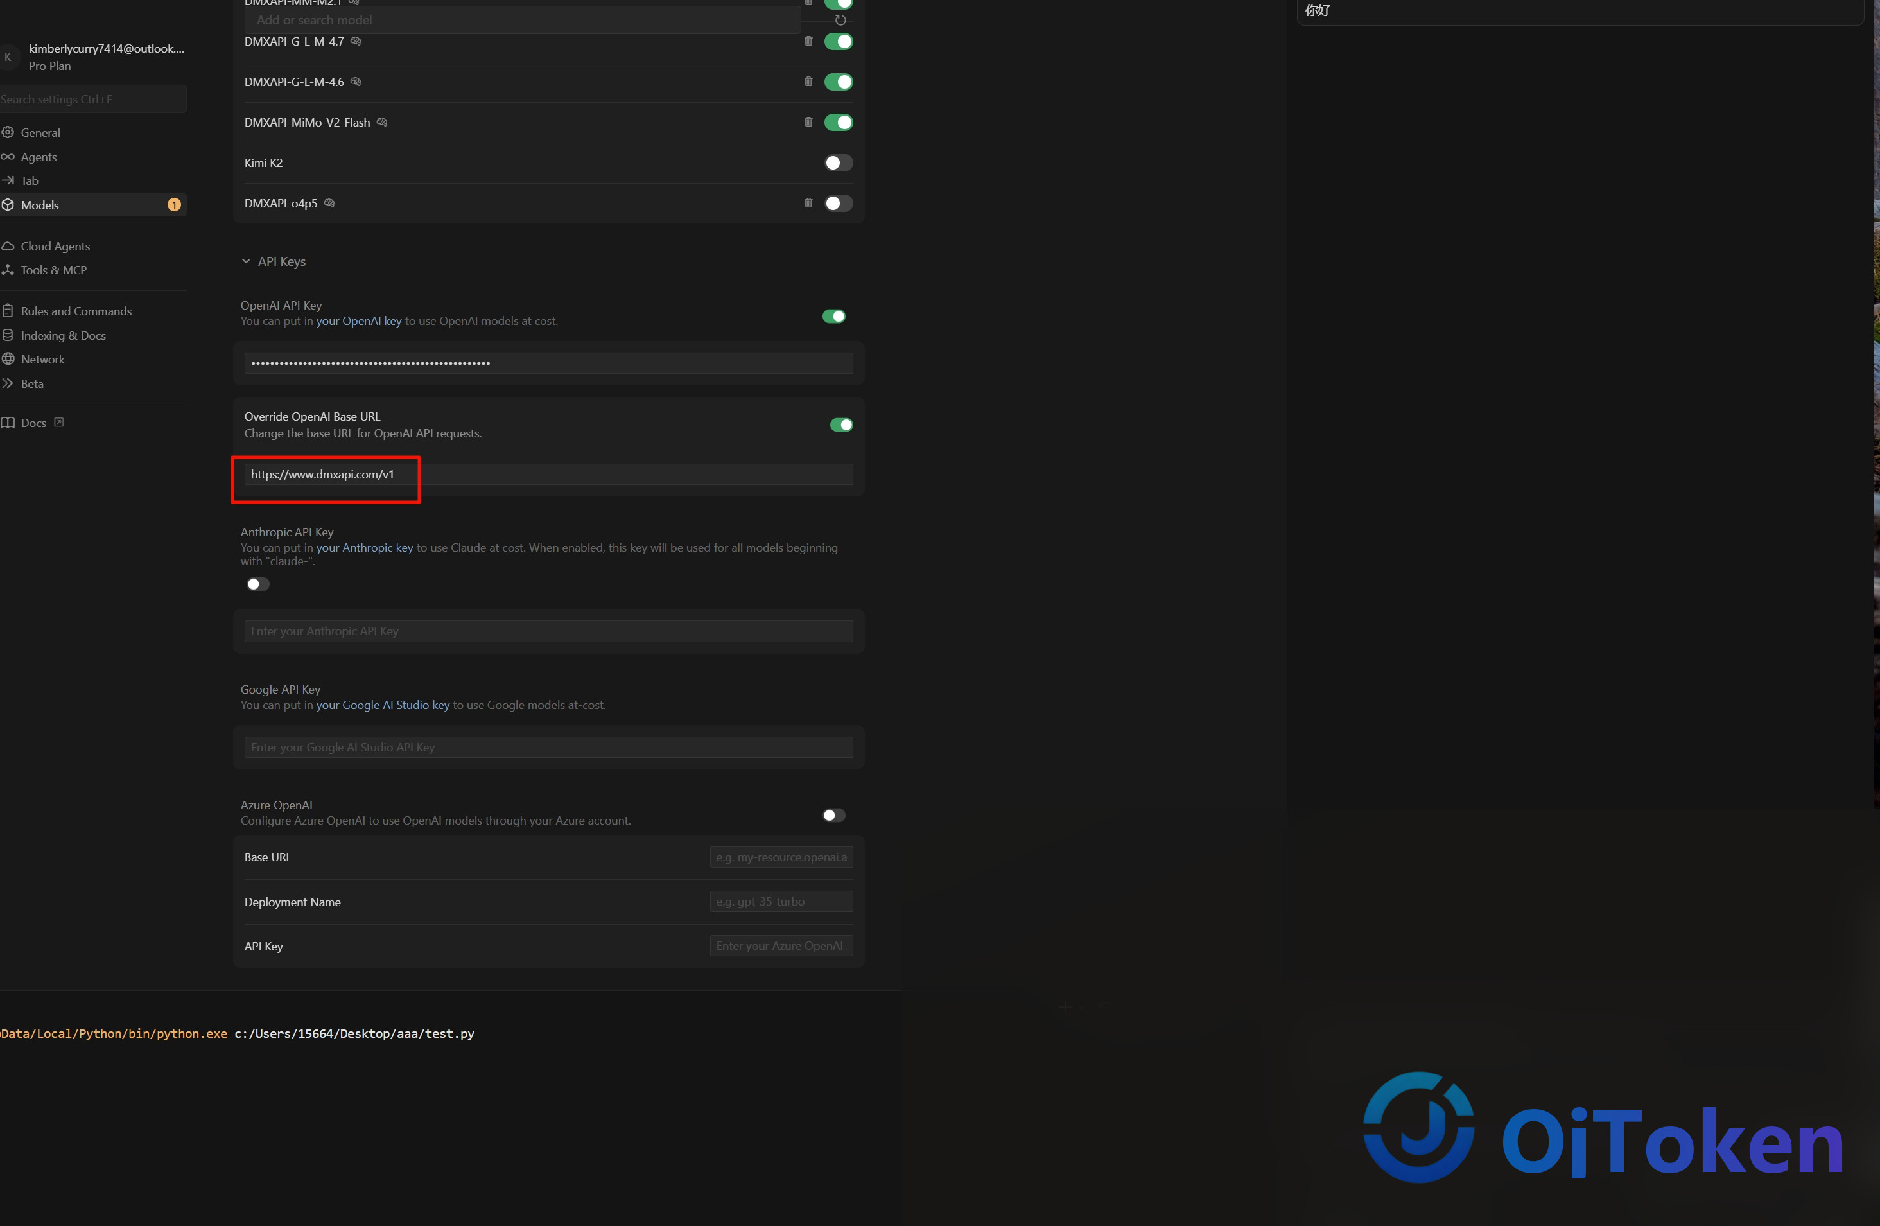Viewport: 1880px width, 1226px height.
Task: Follow 'your Google AI Studio key' link
Action: [x=383, y=705]
